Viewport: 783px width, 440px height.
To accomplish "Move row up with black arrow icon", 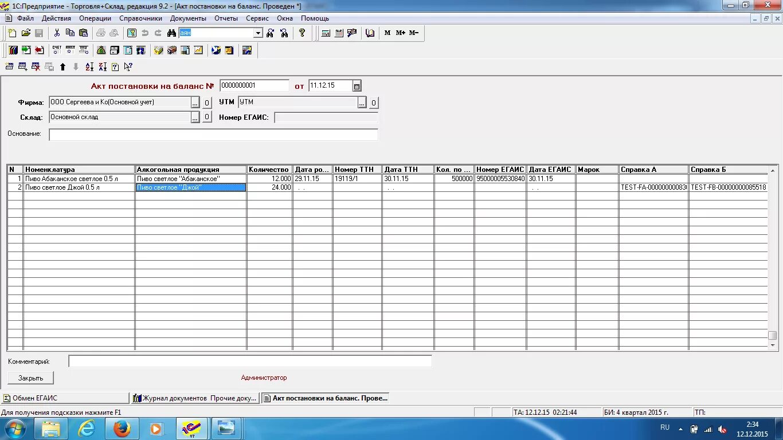I will (63, 67).
